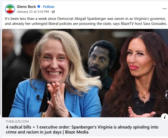
Task: Click the globe public audience icon
Action: click(x=53, y=12)
